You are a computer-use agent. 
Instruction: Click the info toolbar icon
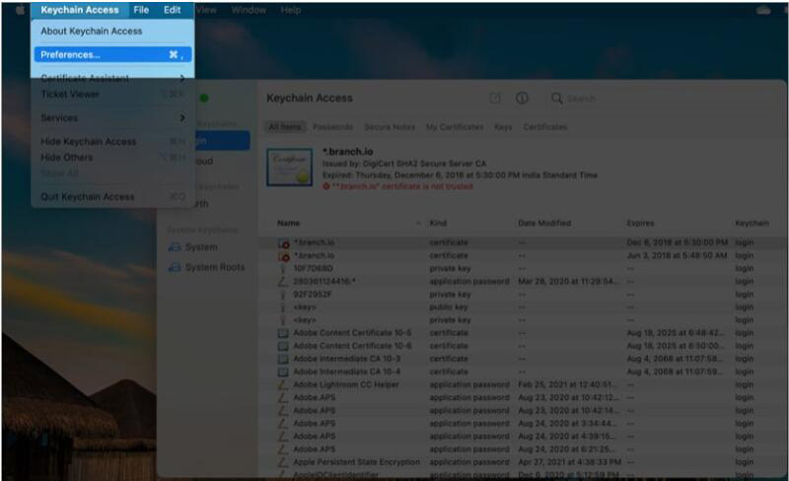tap(522, 99)
